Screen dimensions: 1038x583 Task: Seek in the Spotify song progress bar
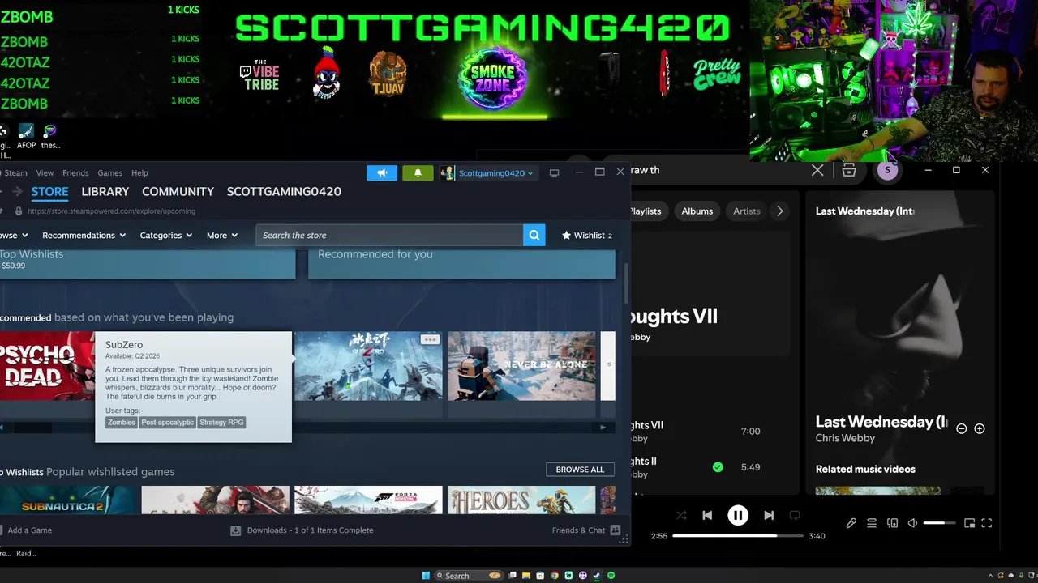click(738, 536)
